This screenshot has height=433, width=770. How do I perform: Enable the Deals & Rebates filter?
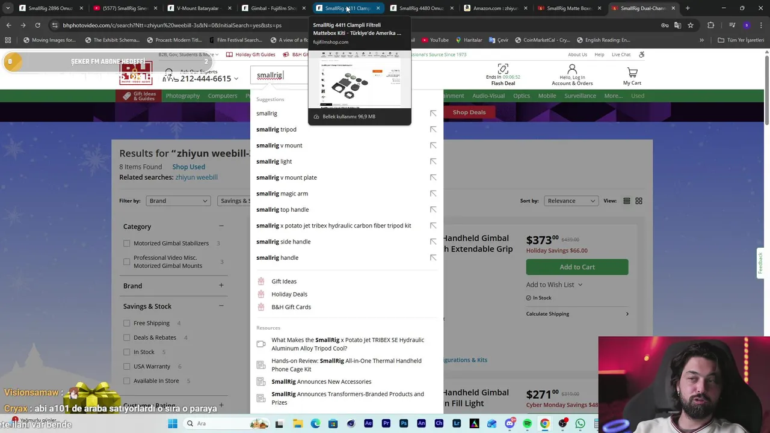point(126,337)
